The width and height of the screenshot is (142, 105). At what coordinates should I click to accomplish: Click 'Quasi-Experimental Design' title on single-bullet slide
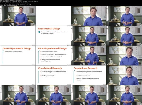(17, 48)
